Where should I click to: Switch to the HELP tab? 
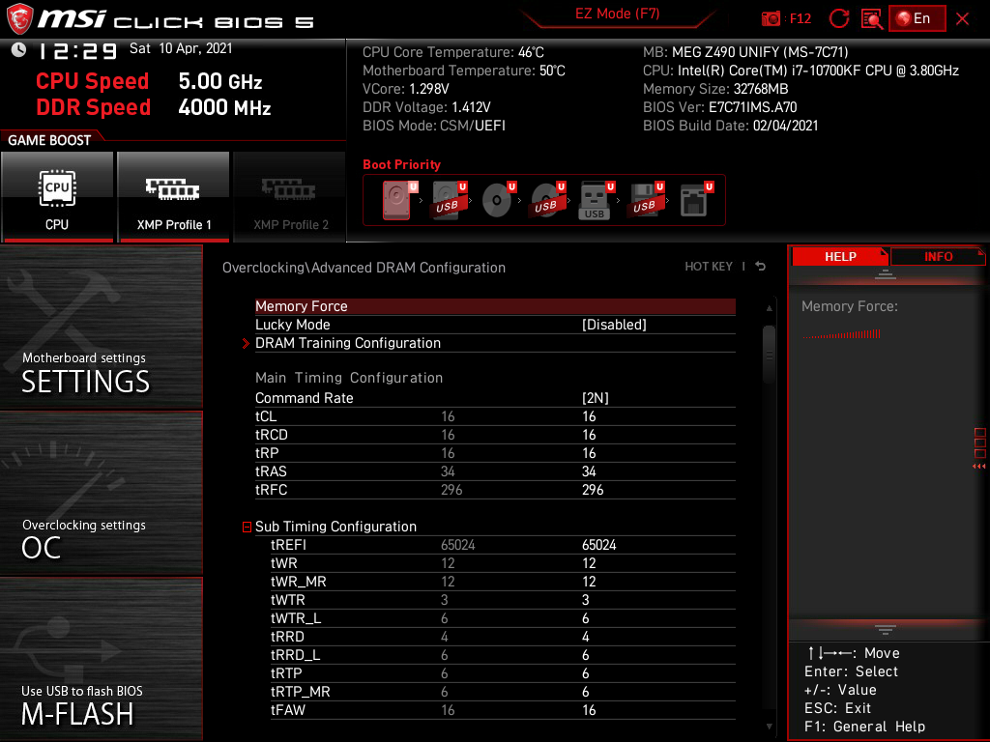[840, 256]
